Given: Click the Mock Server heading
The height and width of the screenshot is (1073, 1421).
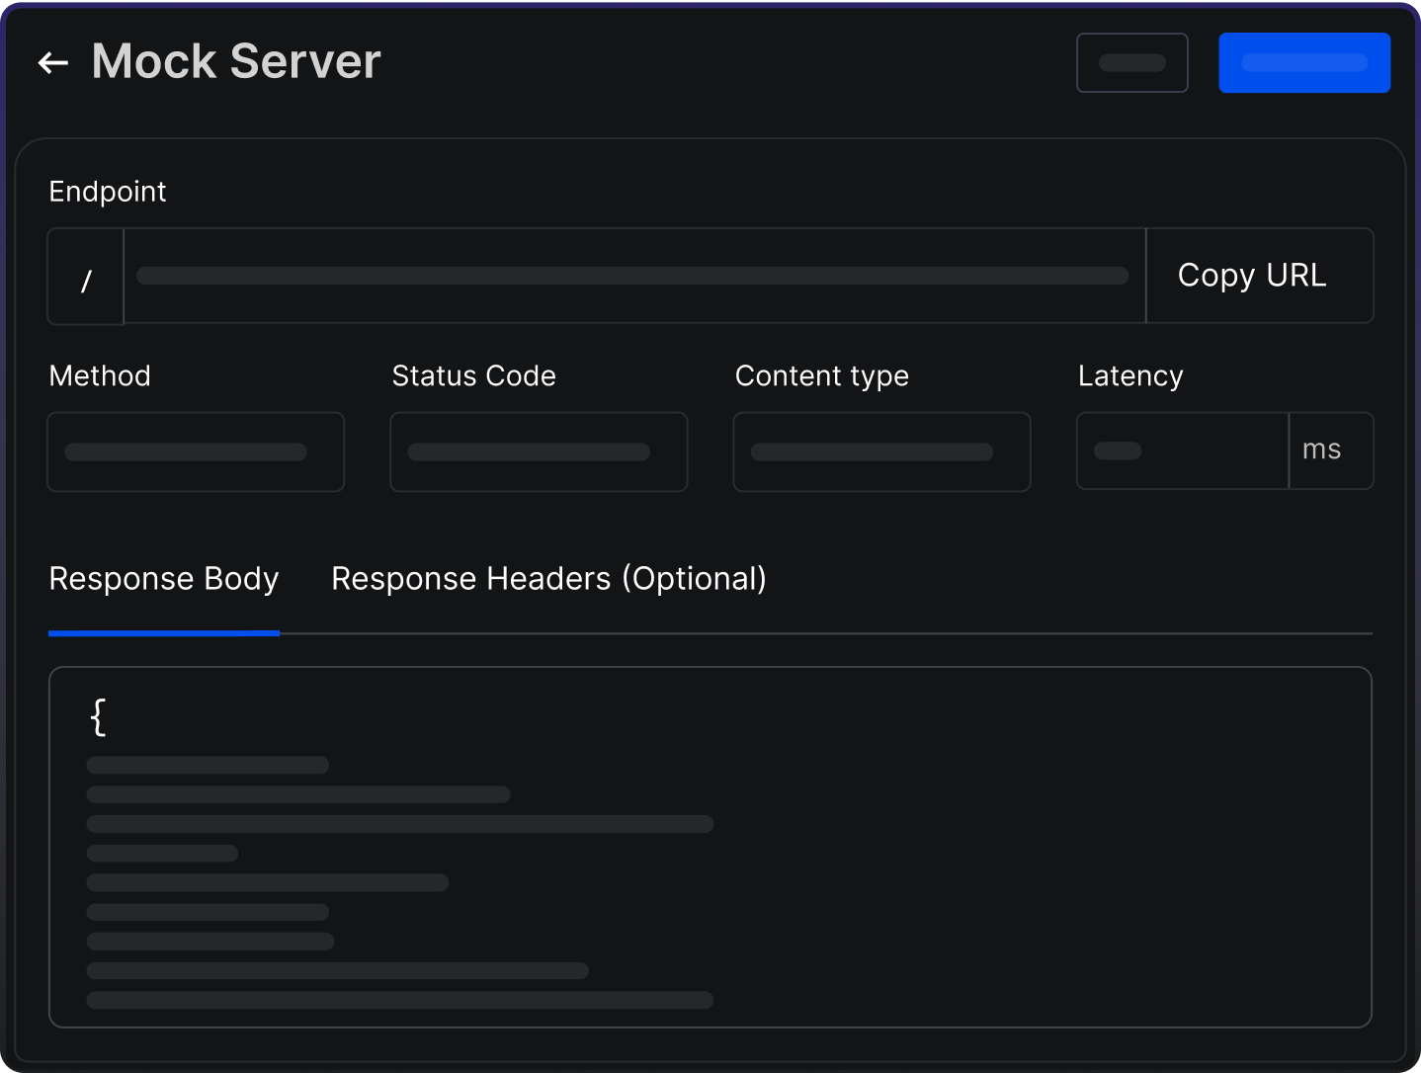Looking at the screenshot, I should tap(235, 61).
